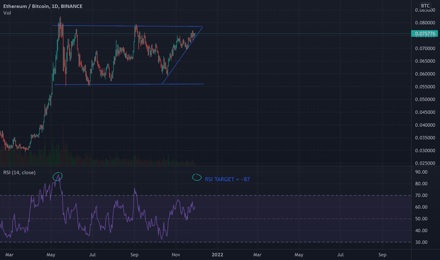Click the 0.035000 price axis label
This screenshot has width=440, height=260.
tap(425, 138)
